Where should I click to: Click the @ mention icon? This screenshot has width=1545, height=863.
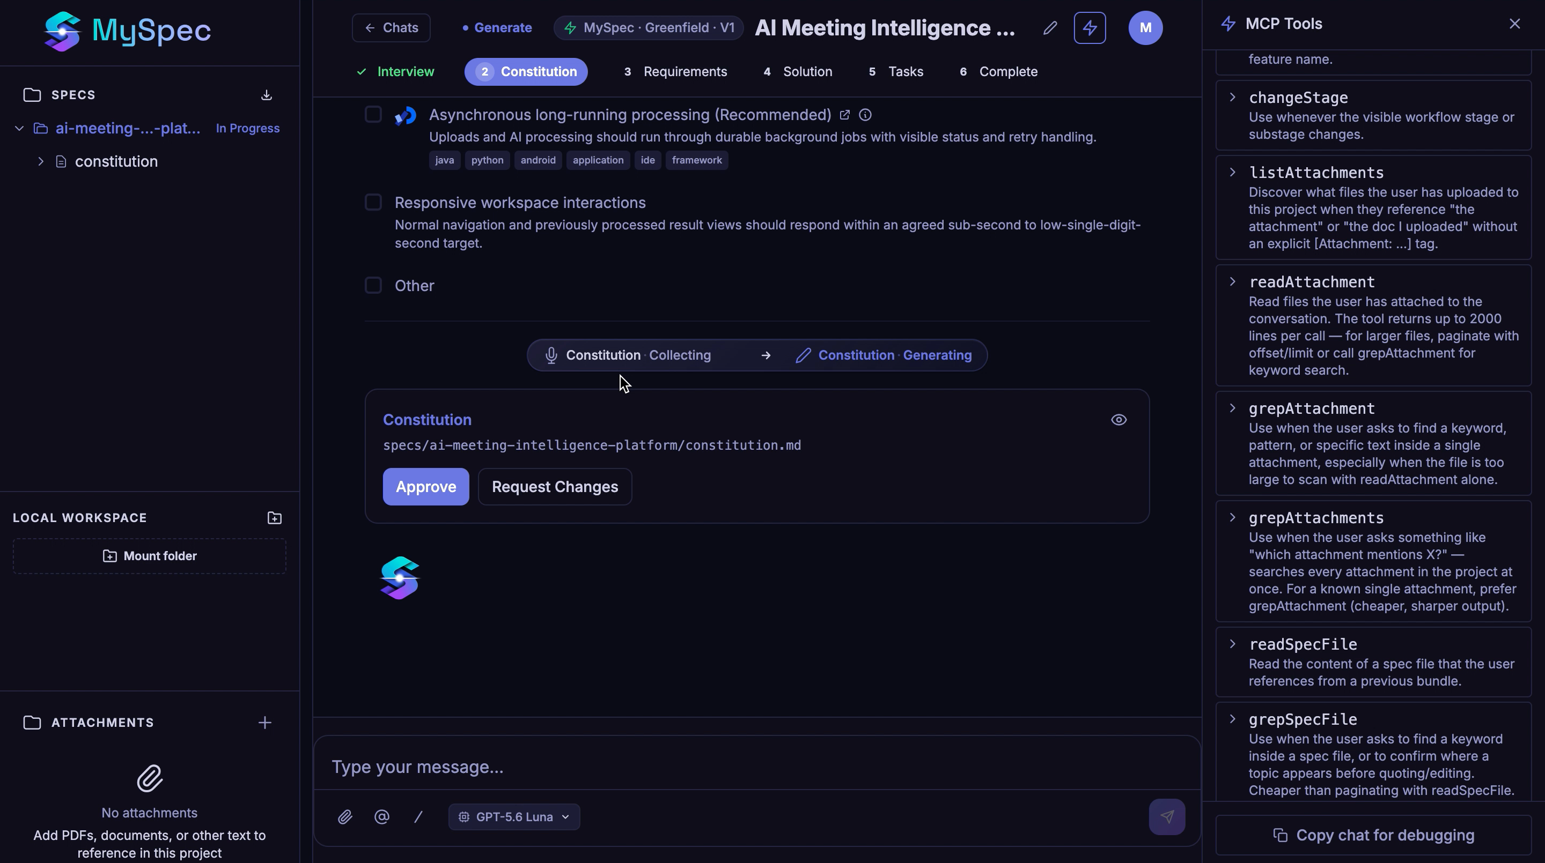pos(381,817)
